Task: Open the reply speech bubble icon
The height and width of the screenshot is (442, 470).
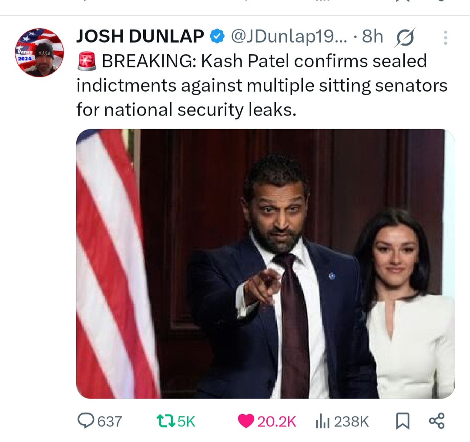Action: tap(85, 421)
